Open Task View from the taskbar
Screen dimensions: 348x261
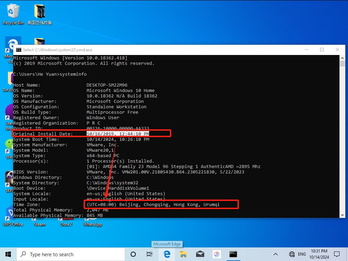[x=150, y=254]
